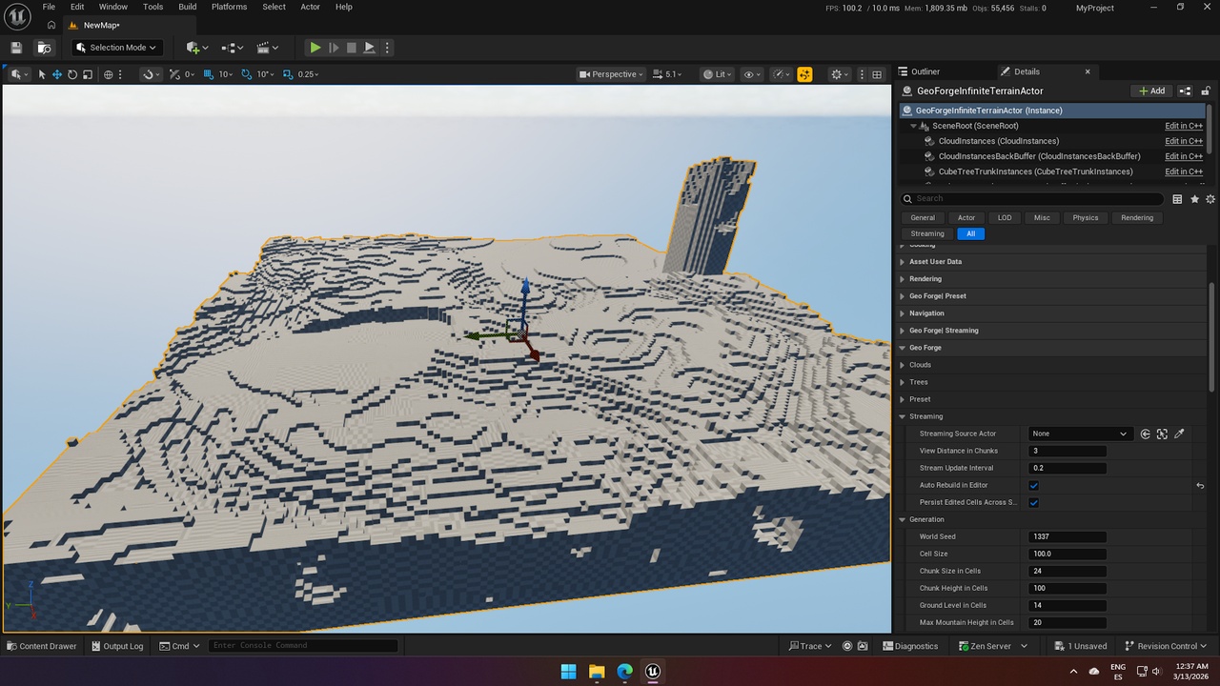
Task: Toggle rotation angle snapping
Action: coord(248,74)
